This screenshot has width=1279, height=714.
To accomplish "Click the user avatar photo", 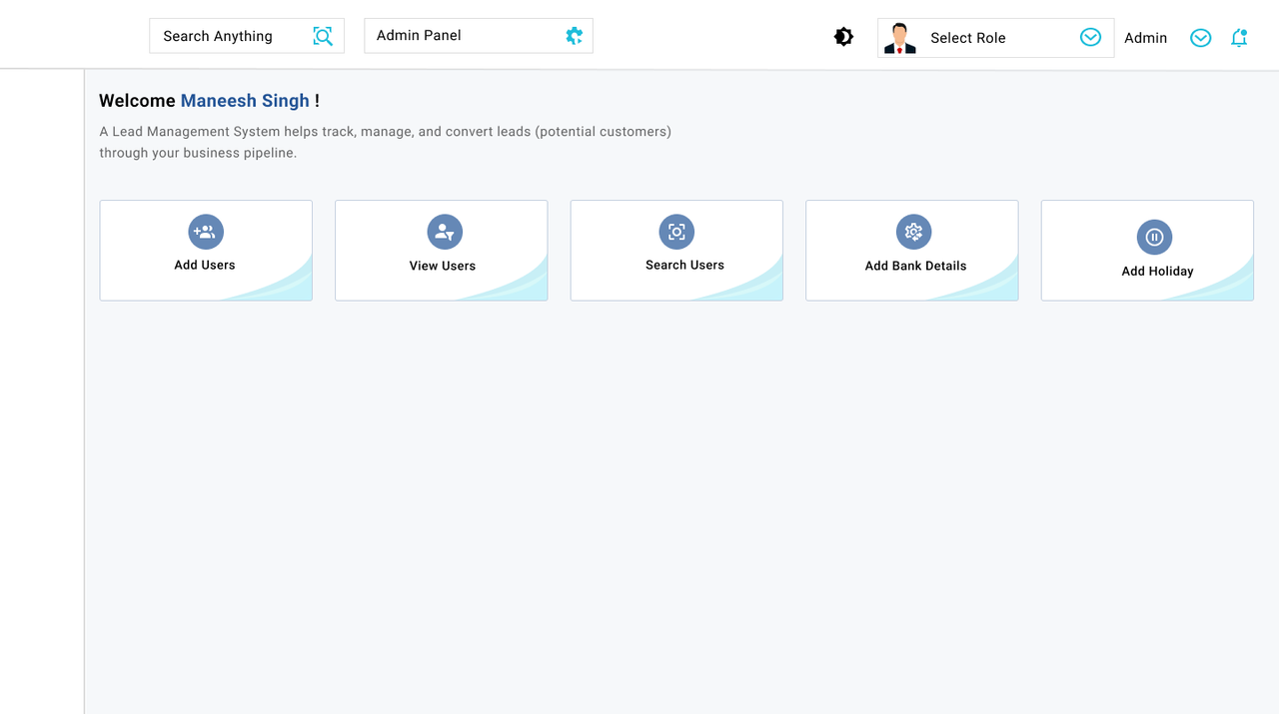I will coord(899,37).
